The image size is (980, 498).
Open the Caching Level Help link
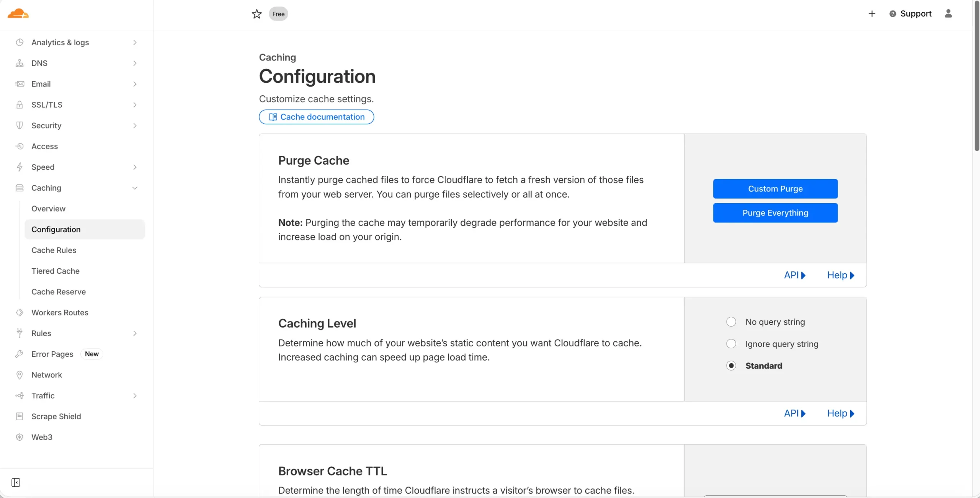(x=841, y=413)
